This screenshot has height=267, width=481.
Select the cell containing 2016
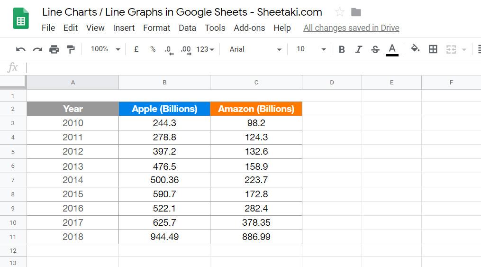point(73,208)
